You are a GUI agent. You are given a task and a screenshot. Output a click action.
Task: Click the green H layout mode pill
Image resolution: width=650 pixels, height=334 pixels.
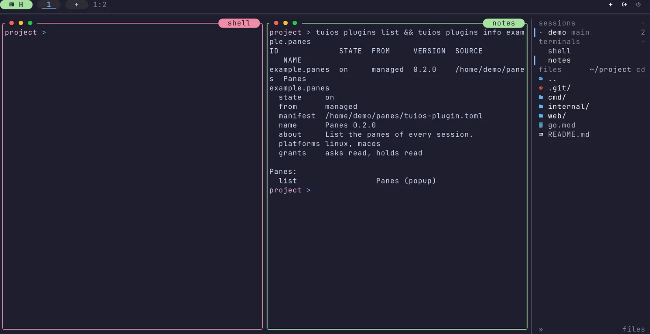coord(16,4)
